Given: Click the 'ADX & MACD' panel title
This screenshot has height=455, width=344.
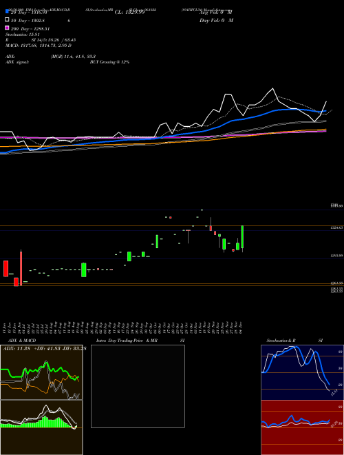Looking at the screenshot, I should [22, 341].
